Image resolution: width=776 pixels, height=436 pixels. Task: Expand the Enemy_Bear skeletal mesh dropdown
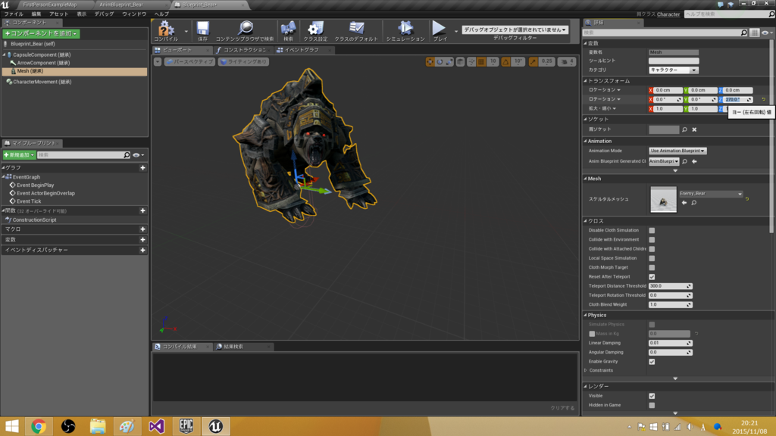[711, 194]
